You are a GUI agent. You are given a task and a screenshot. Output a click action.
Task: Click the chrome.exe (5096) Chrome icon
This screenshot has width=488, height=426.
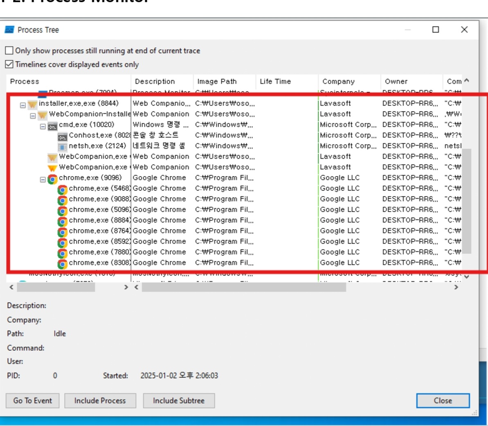click(62, 211)
